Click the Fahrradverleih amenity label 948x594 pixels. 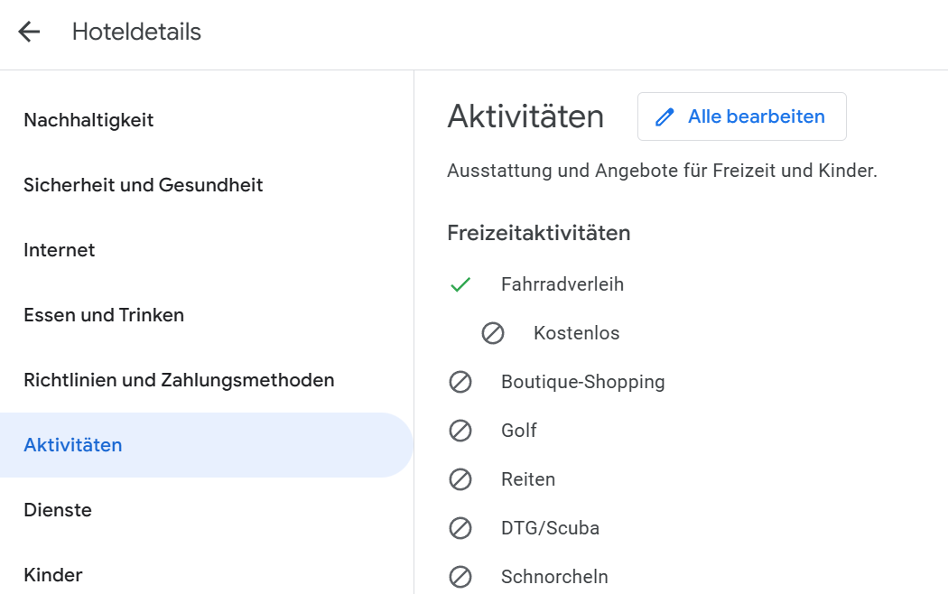pyautogui.click(x=562, y=285)
